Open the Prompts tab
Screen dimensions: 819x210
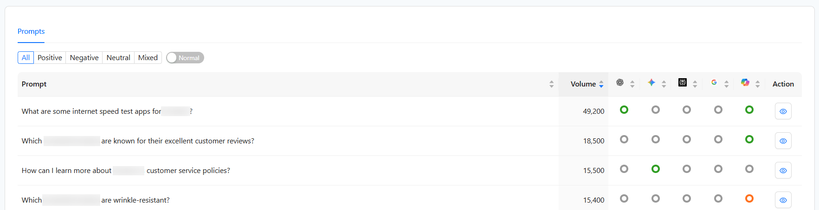[x=31, y=31]
